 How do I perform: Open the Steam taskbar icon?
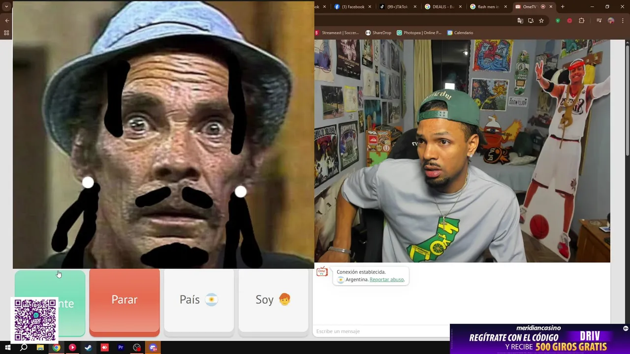click(88, 348)
